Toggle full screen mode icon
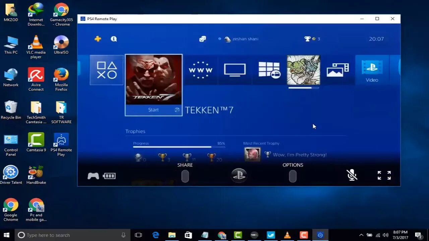 point(384,175)
